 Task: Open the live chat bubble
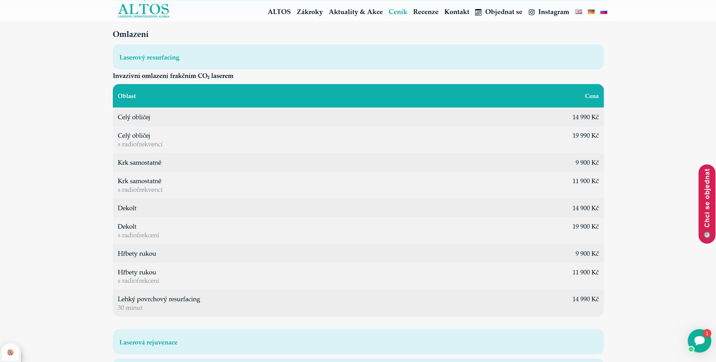[x=699, y=340]
